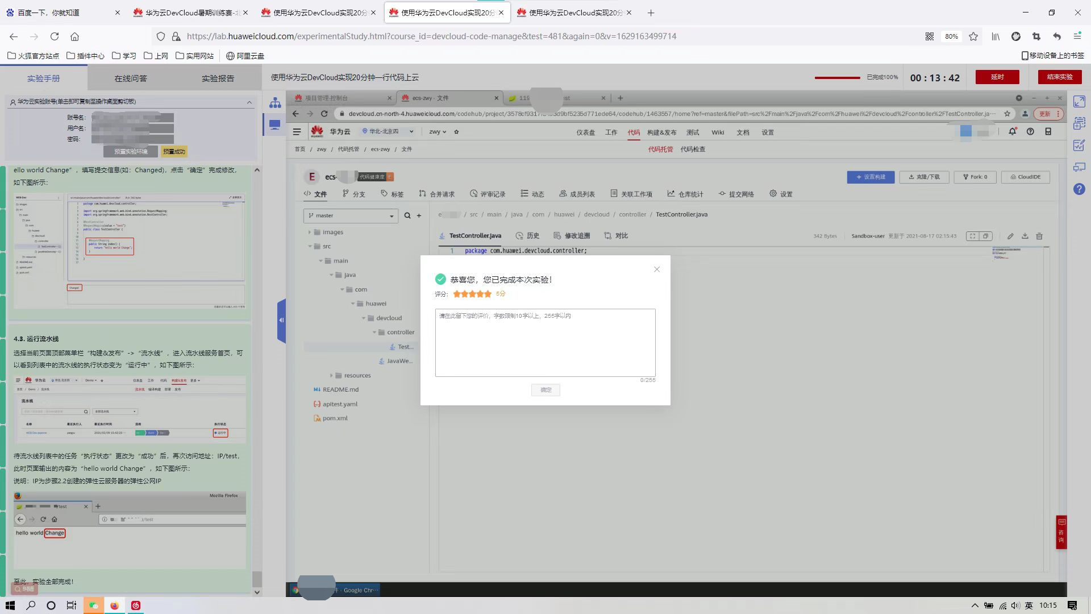Click the fifth rating star
Viewport: 1091px width, 614px height.
tap(488, 294)
